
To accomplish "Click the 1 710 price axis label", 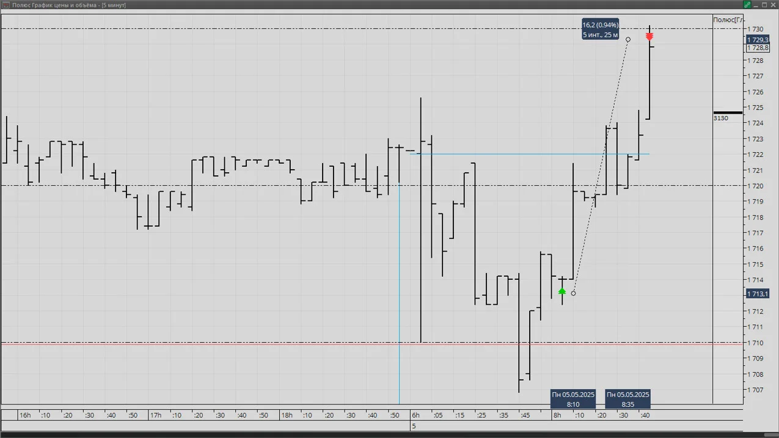I will tap(756, 343).
